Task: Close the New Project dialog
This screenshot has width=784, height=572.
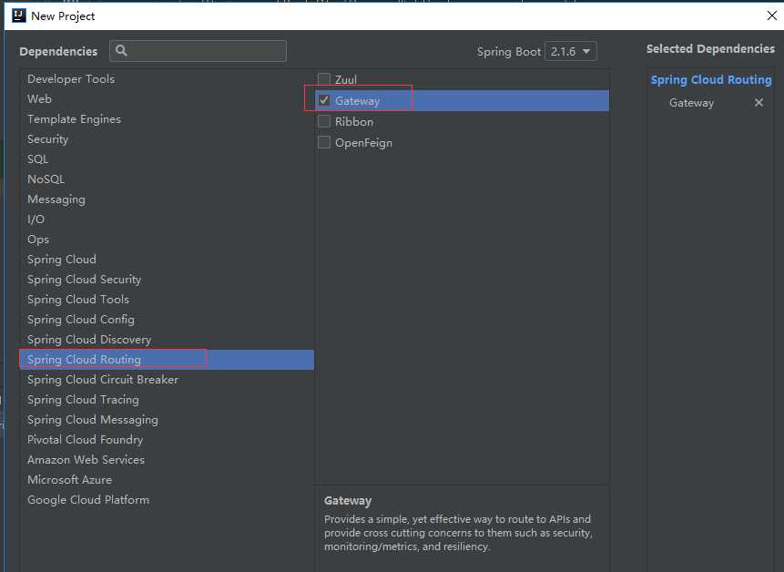Action: tap(771, 15)
